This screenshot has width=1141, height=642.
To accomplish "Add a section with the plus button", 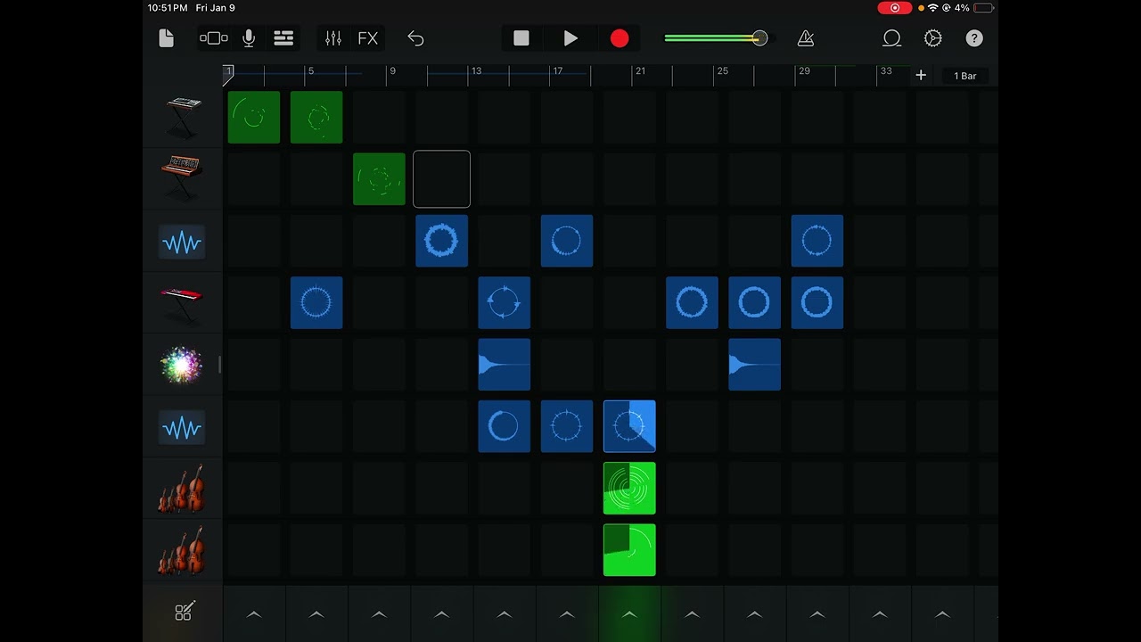I will [x=921, y=76].
